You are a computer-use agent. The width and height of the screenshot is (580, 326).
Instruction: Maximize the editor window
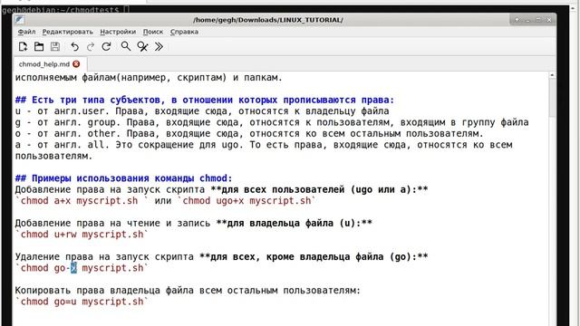[x=538, y=20]
